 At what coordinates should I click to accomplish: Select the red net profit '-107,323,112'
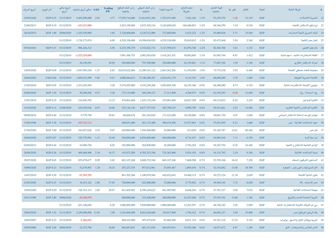pos(84,123)
